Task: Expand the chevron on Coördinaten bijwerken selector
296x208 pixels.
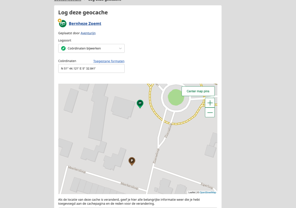Action: point(120,48)
